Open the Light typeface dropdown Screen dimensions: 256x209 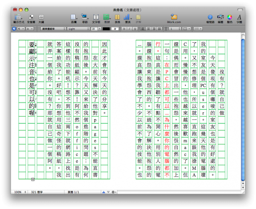[x=78, y=29]
